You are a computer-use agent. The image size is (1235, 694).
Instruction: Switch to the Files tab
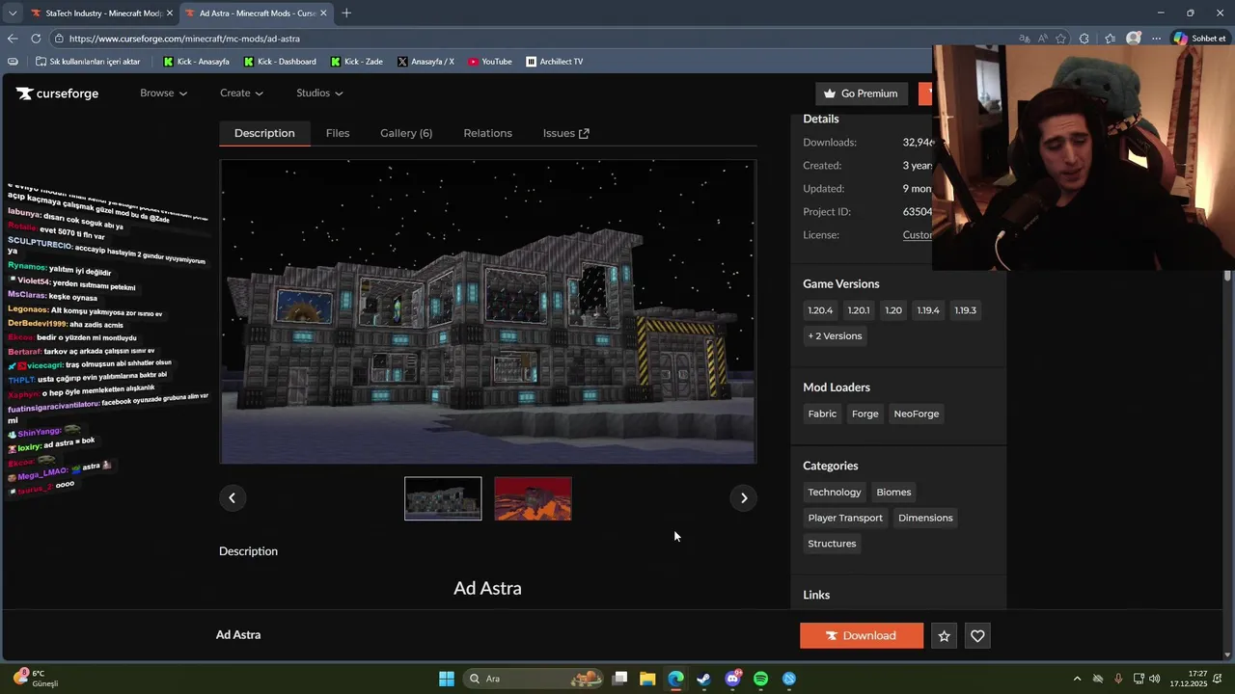[x=338, y=133]
